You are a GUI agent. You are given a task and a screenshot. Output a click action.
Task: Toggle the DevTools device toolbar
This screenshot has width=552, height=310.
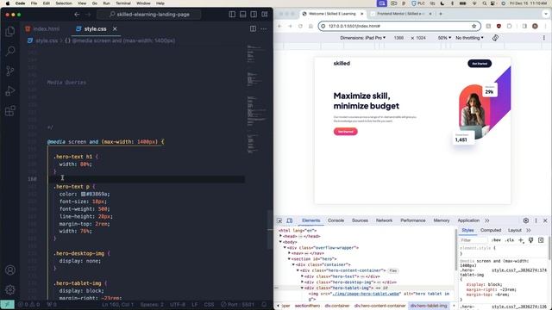click(290, 220)
